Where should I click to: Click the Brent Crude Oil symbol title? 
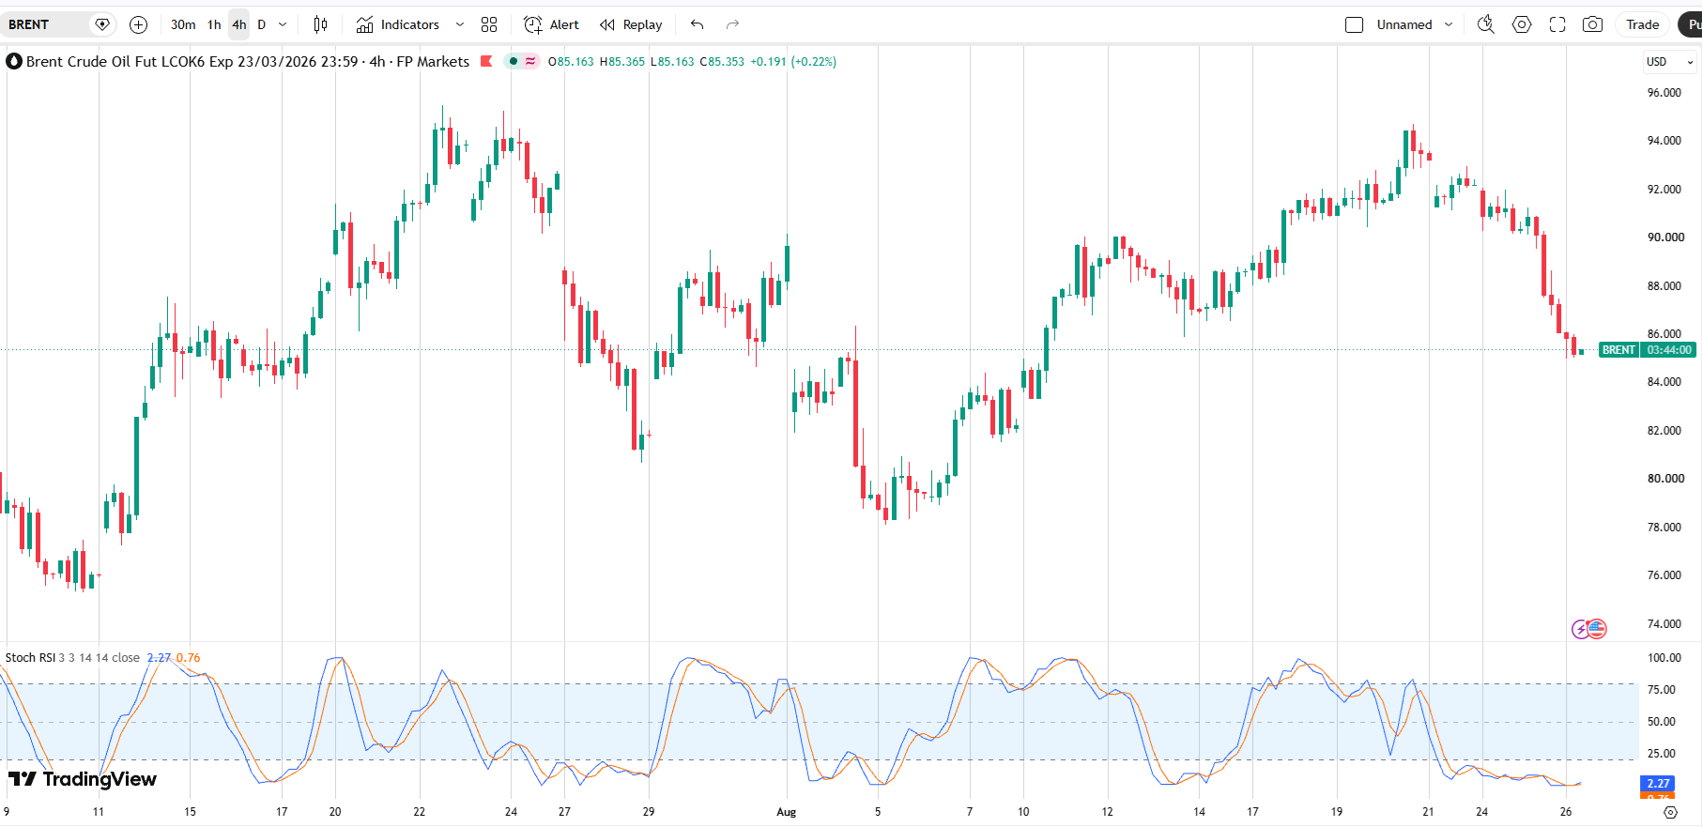(248, 62)
